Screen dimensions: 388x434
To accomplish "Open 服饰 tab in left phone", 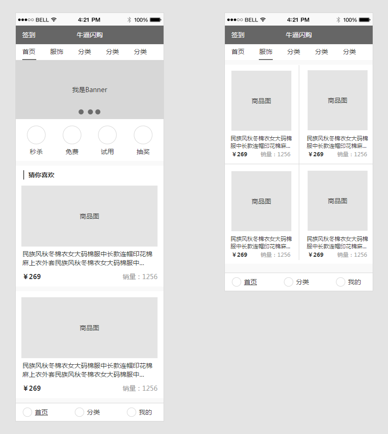I will click(57, 52).
